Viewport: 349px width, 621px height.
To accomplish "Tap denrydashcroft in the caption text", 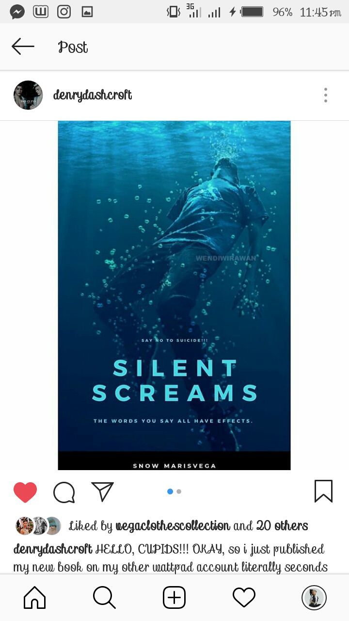I will point(53,549).
